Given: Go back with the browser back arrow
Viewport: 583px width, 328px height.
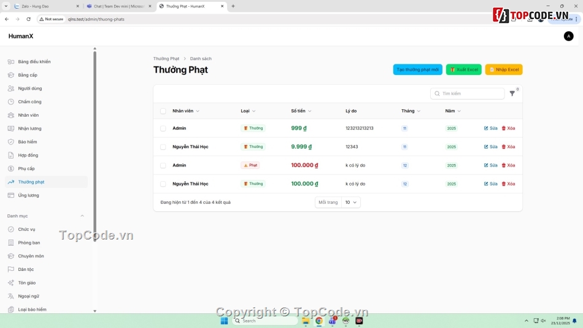Looking at the screenshot, I should point(7,19).
